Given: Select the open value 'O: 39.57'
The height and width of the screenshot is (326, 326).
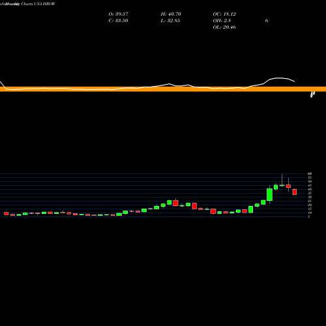Looking at the screenshot, I should [x=119, y=14].
